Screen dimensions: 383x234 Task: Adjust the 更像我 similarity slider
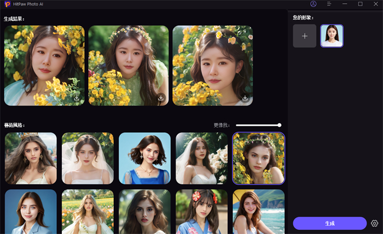(279, 125)
